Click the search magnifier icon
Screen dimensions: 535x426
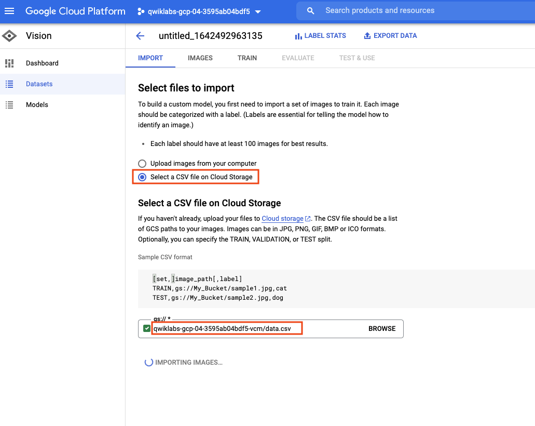(x=310, y=11)
